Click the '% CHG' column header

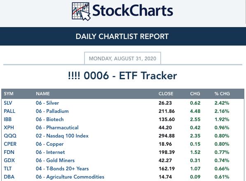[222, 94]
